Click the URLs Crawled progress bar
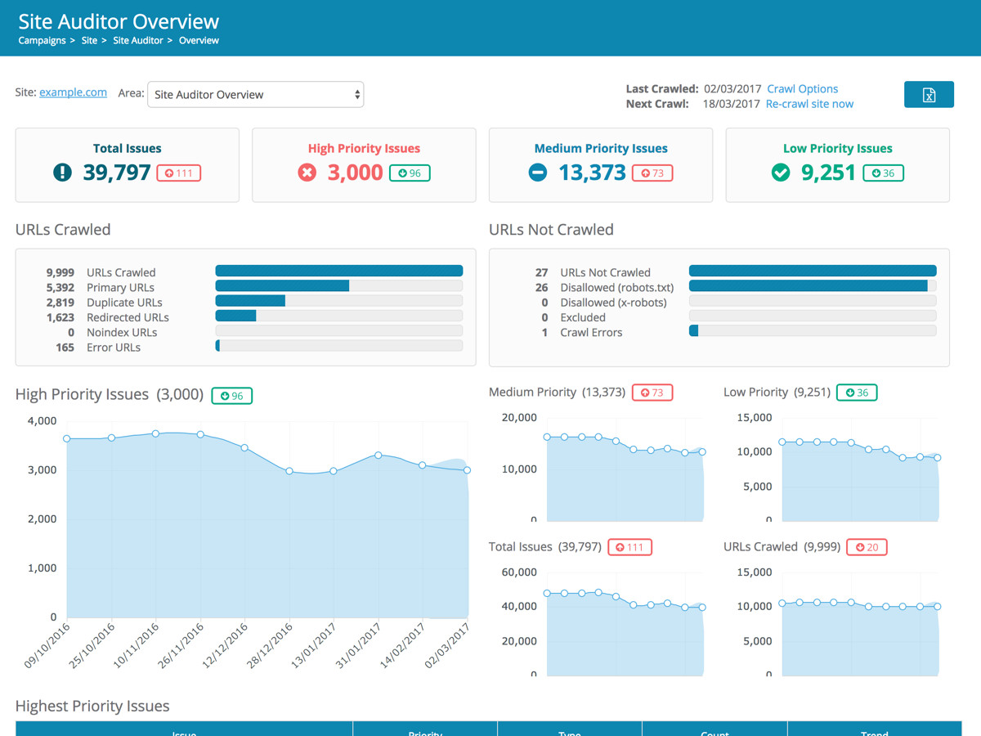This screenshot has height=736, width=981. (x=339, y=272)
